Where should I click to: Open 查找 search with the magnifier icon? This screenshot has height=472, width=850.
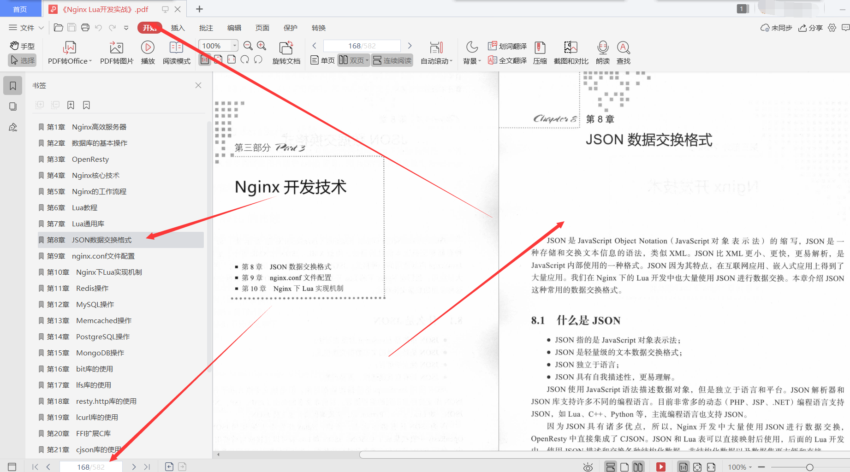point(624,52)
